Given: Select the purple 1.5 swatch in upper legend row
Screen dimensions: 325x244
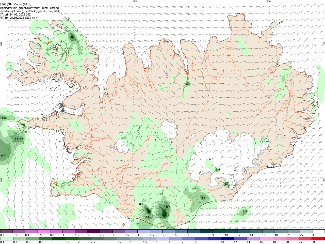Looking at the screenshot, I should [81, 231].
